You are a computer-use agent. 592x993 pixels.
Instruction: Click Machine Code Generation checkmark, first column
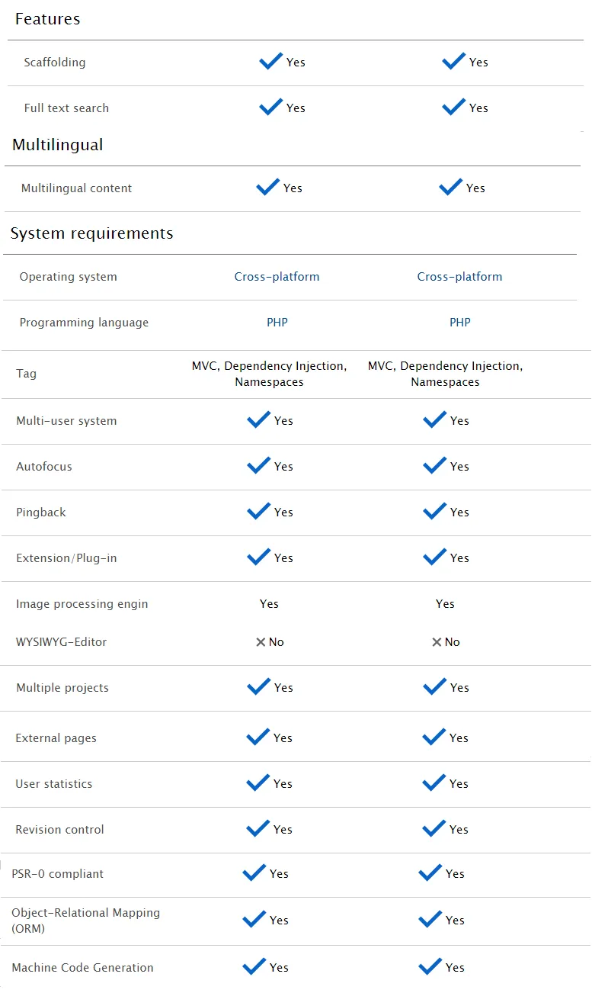pyautogui.click(x=254, y=967)
